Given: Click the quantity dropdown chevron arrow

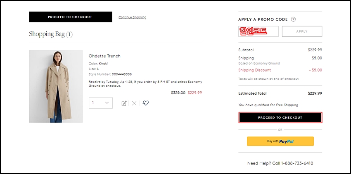Looking at the screenshot, I should pyautogui.click(x=107, y=103).
